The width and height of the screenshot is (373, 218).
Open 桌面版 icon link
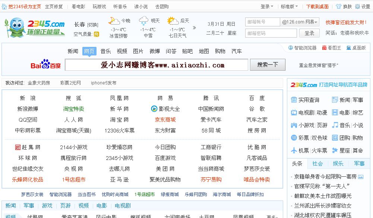pos(349,48)
